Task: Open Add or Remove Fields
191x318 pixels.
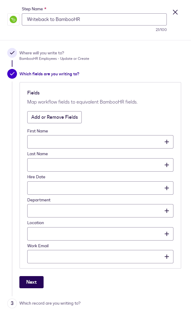Action: click(54, 117)
